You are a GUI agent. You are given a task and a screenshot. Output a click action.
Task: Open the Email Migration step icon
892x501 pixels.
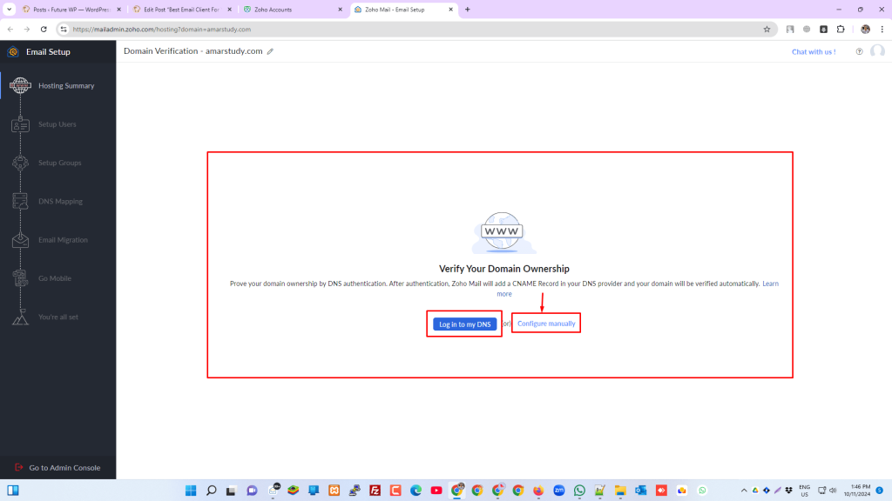coord(21,240)
